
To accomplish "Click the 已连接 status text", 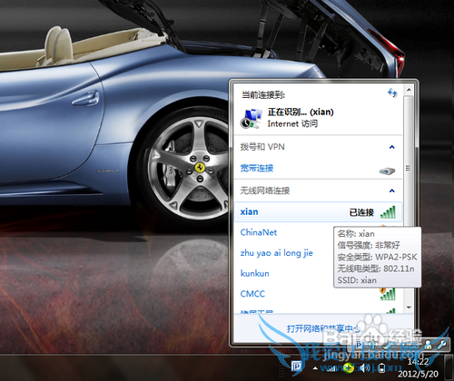I will point(361,212).
